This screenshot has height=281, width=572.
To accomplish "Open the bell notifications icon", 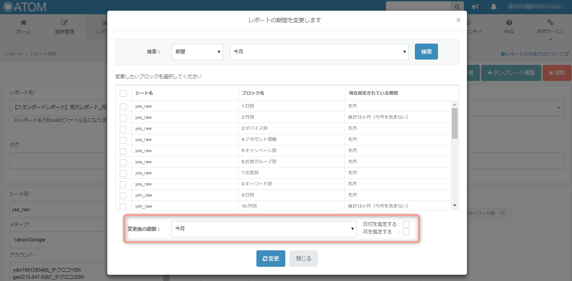I will [x=494, y=7].
